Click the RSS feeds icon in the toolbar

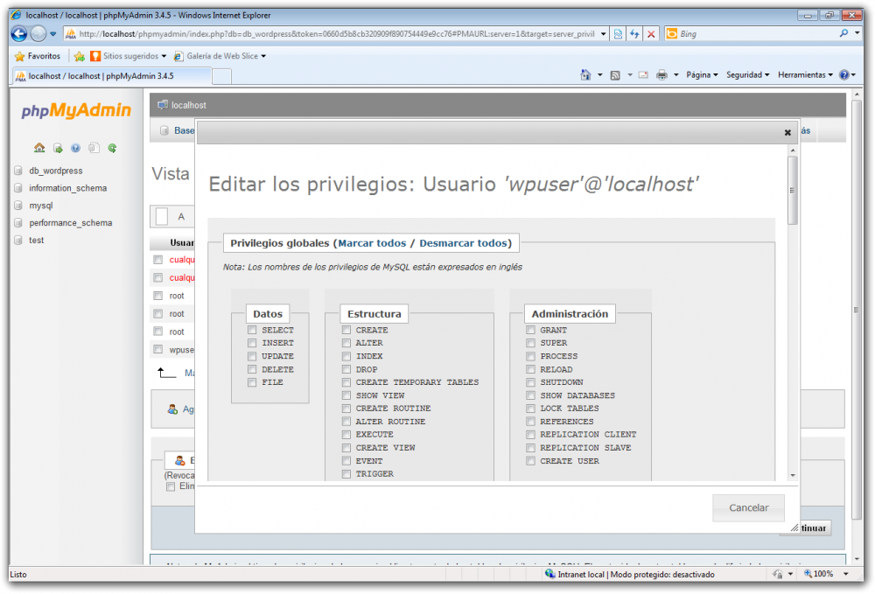[x=615, y=74]
